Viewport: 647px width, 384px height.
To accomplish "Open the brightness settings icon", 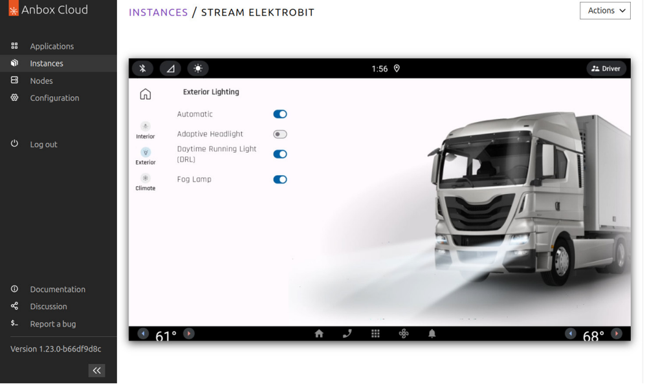I will 198,69.
